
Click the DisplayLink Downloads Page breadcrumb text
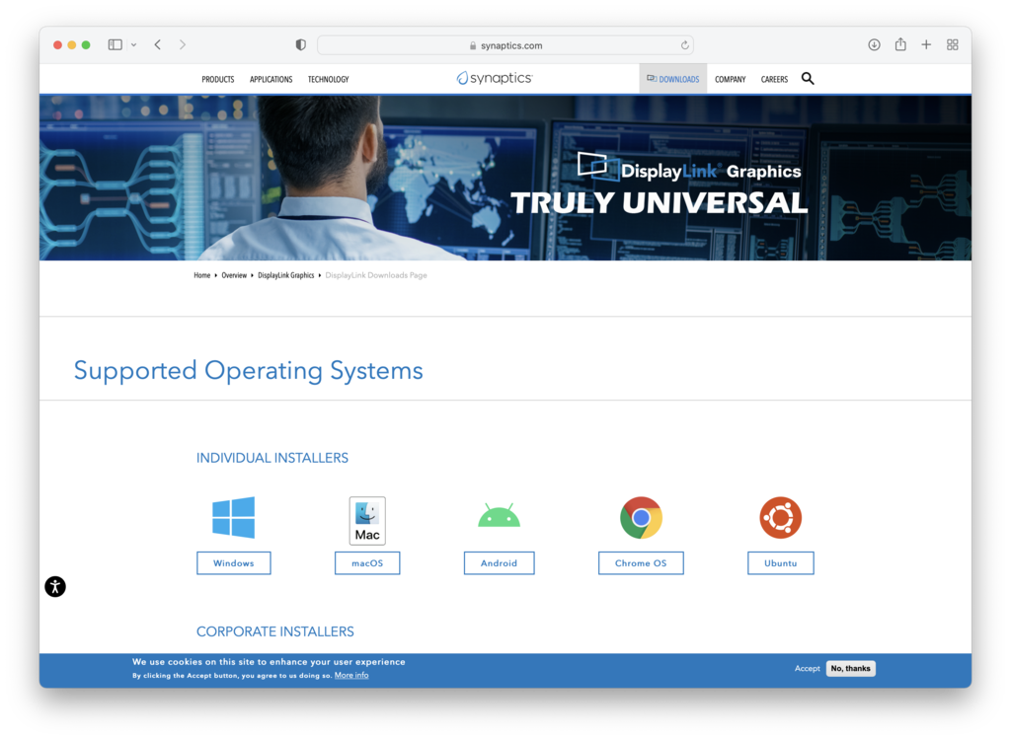point(376,275)
